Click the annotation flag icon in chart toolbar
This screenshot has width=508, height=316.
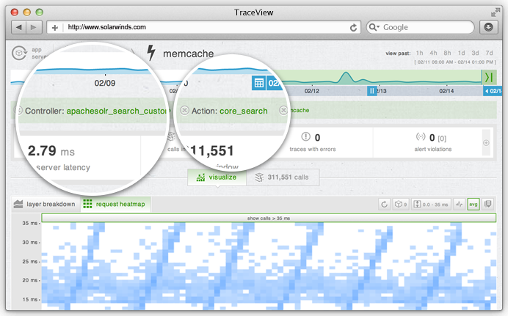point(487,205)
